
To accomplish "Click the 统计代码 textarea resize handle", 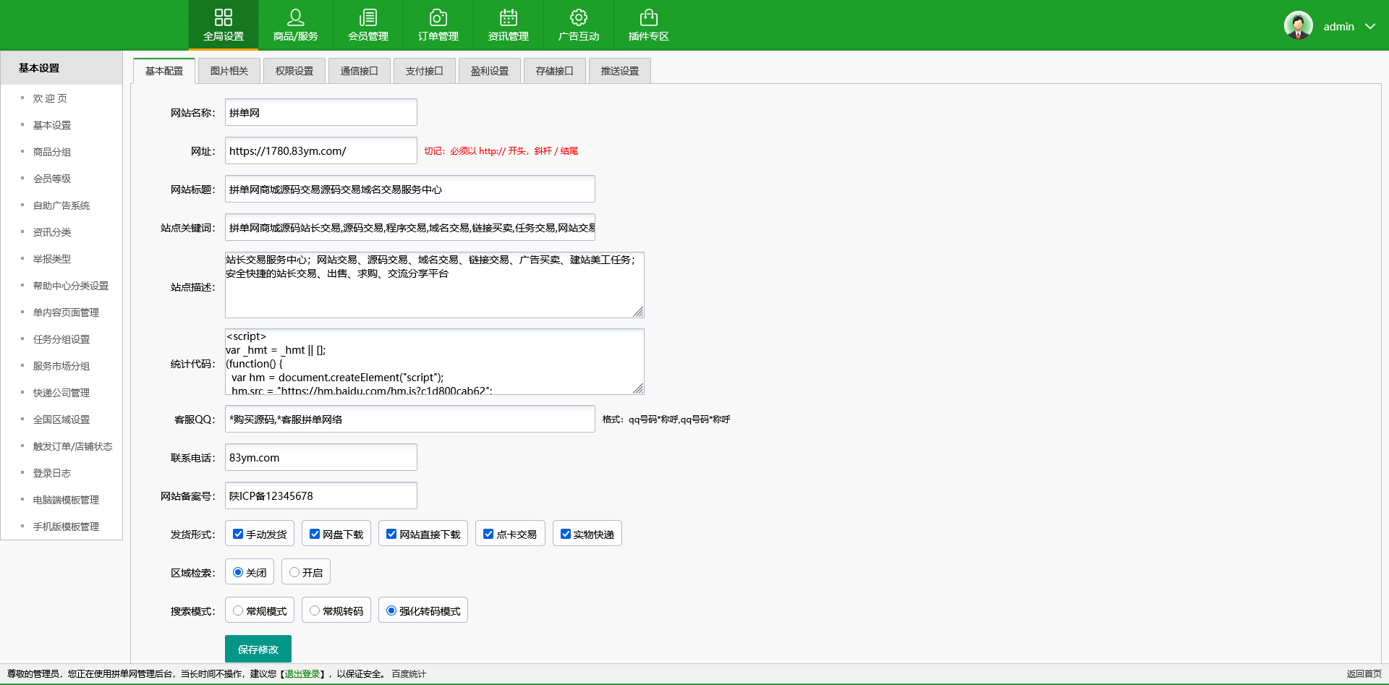I will [x=638, y=388].
